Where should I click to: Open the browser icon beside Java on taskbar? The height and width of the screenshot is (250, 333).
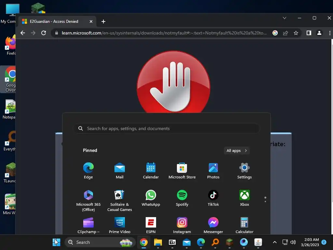click(244, 242)
